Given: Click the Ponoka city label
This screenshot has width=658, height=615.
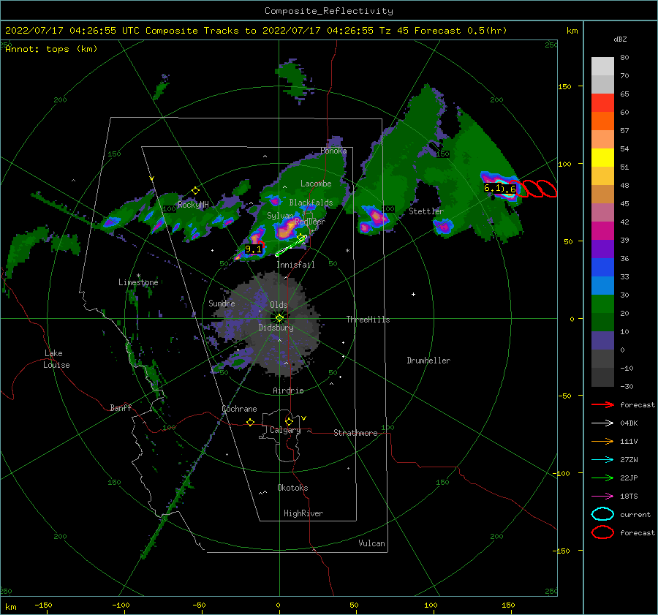Looking at the screenshot, I should [333, 151].
